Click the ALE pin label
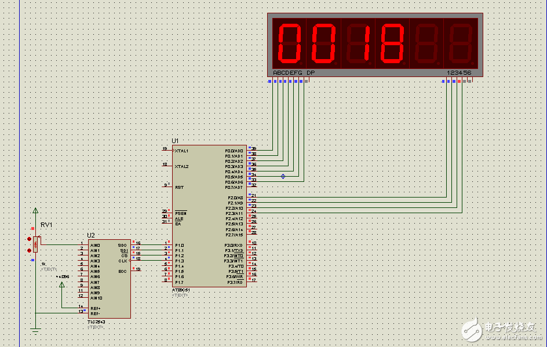547x347 pixels. click(179, 218)
